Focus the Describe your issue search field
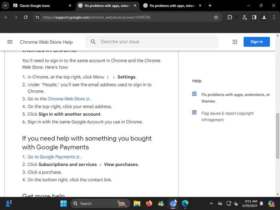 click(152, 42)
